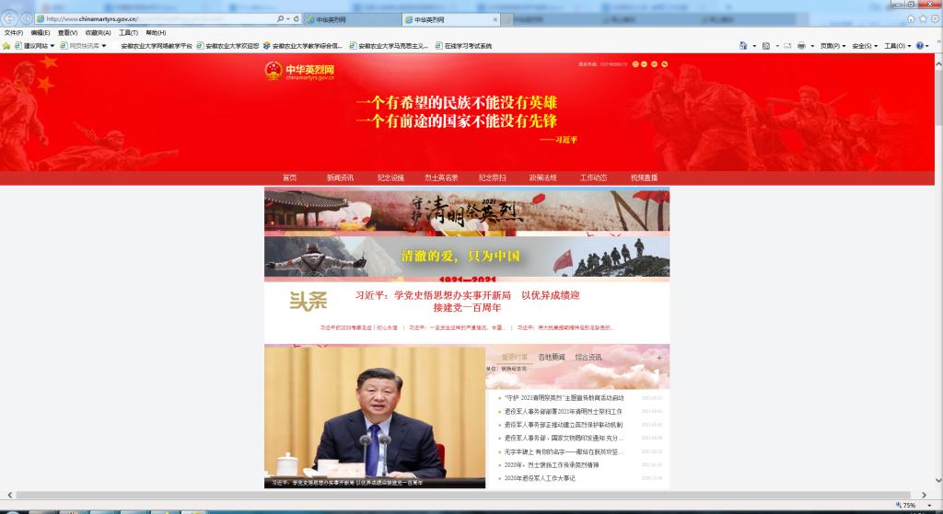943x514 pixels.
Task: Click the printer icon in command bar
Action: coord(800,45)
